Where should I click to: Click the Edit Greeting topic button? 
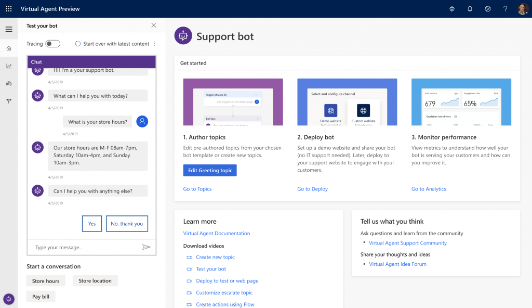210,171
